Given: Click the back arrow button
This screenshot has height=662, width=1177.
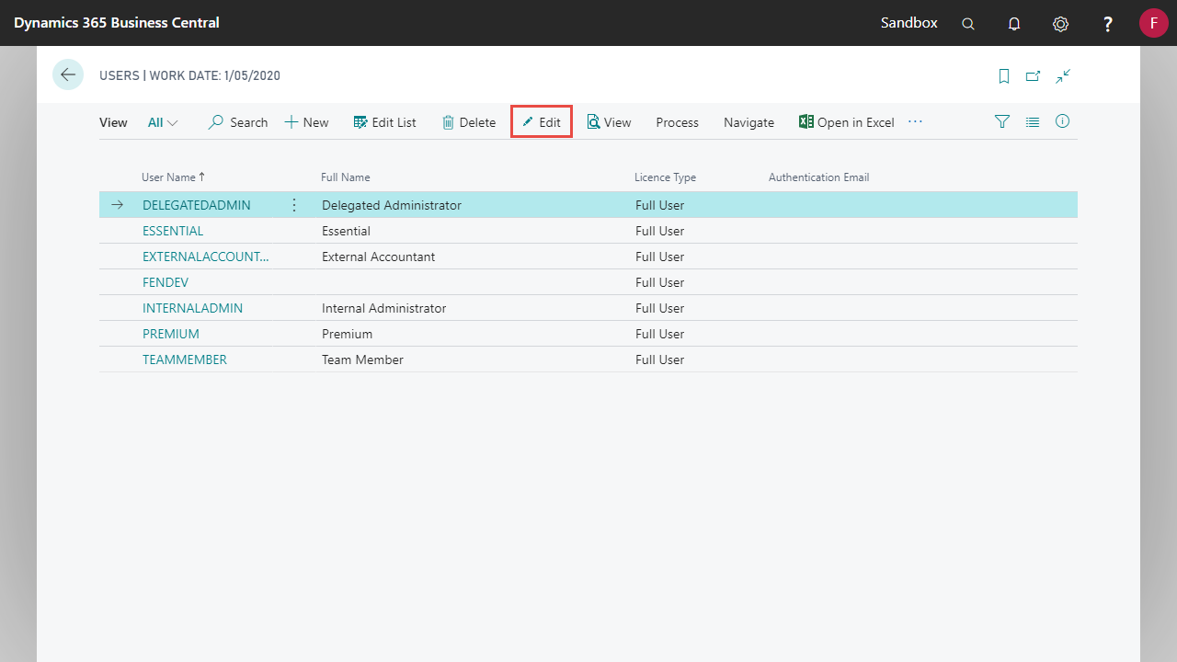Looking at the screenshot, I should tap(68, 74).
